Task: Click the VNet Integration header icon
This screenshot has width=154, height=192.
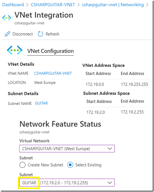Action: pyautogui.click(x=7, y=18)
